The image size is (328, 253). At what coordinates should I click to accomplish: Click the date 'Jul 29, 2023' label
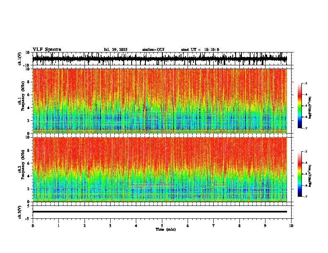coord(116,50)
